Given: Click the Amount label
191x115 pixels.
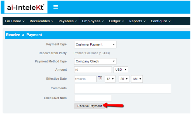Looking at the screenshot, I should click(x=61, y=69).
